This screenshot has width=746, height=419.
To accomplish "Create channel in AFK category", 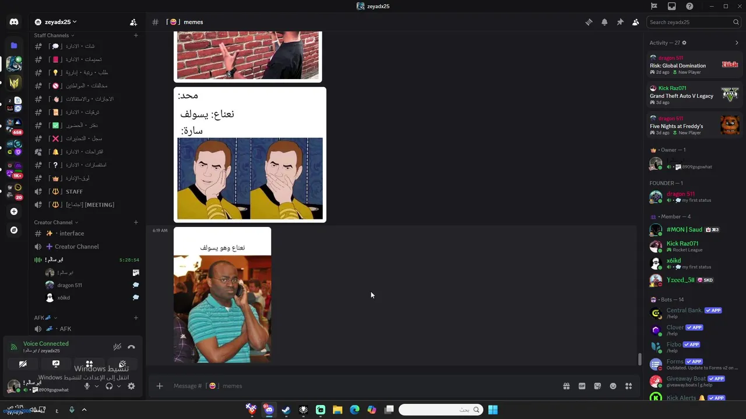I will pos(136,318).
